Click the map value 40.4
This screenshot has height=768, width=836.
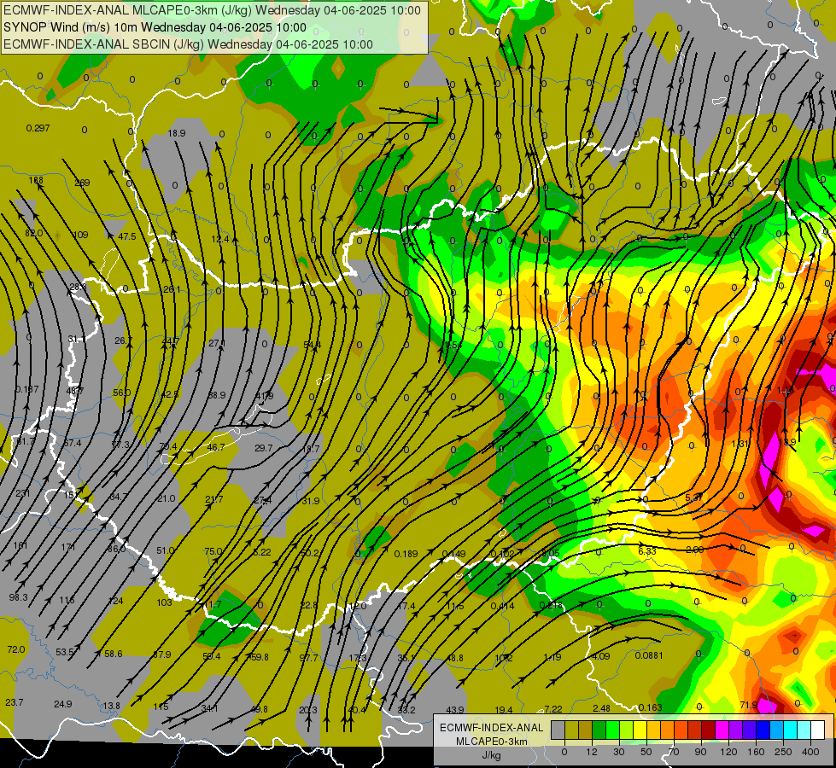tap(357, 710)
